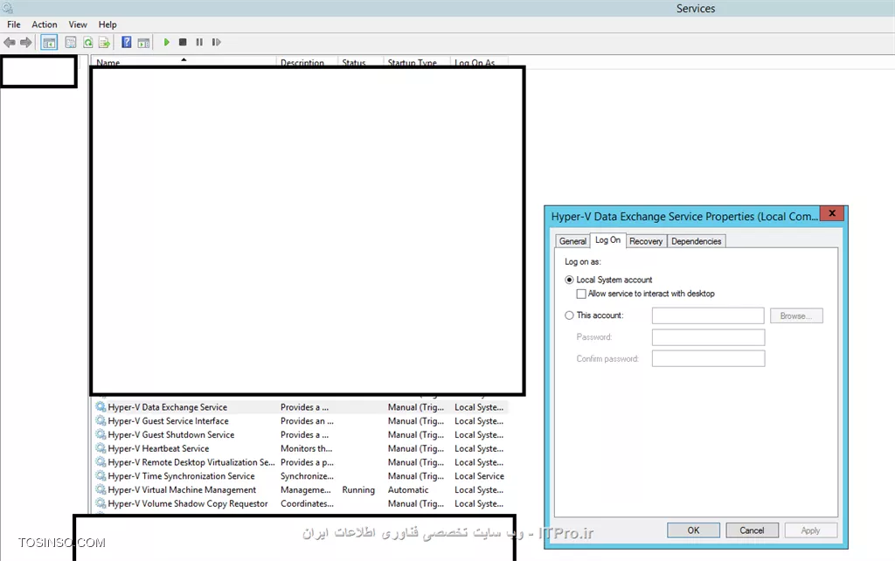Click the Export List toolbar icon

[x=105, y=42]
